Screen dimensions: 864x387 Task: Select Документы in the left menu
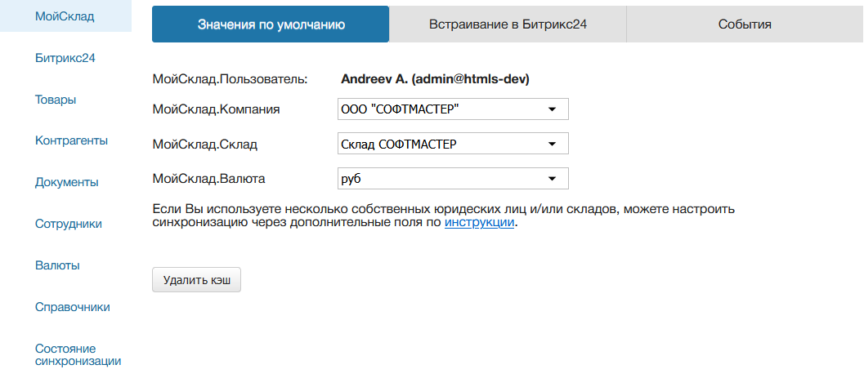[x=67, y=182]
